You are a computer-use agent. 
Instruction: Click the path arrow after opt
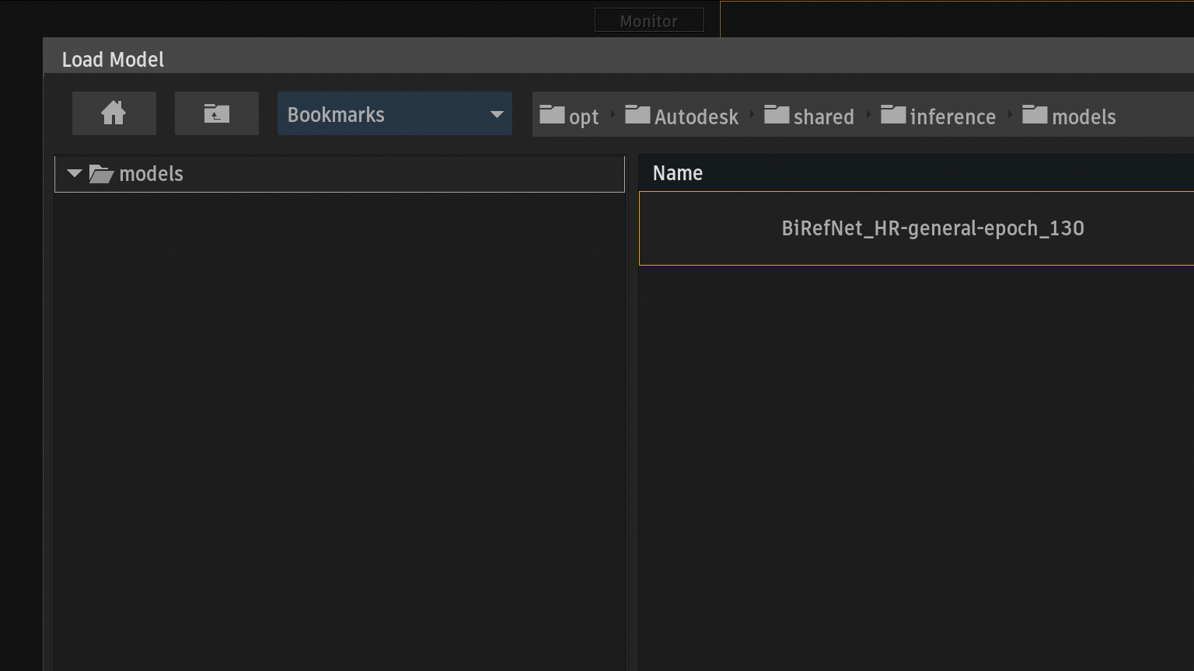coord(613,115)
